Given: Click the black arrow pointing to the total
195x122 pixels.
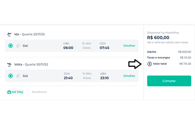Looking at the screenshot, I should click(x=135, y=64).
